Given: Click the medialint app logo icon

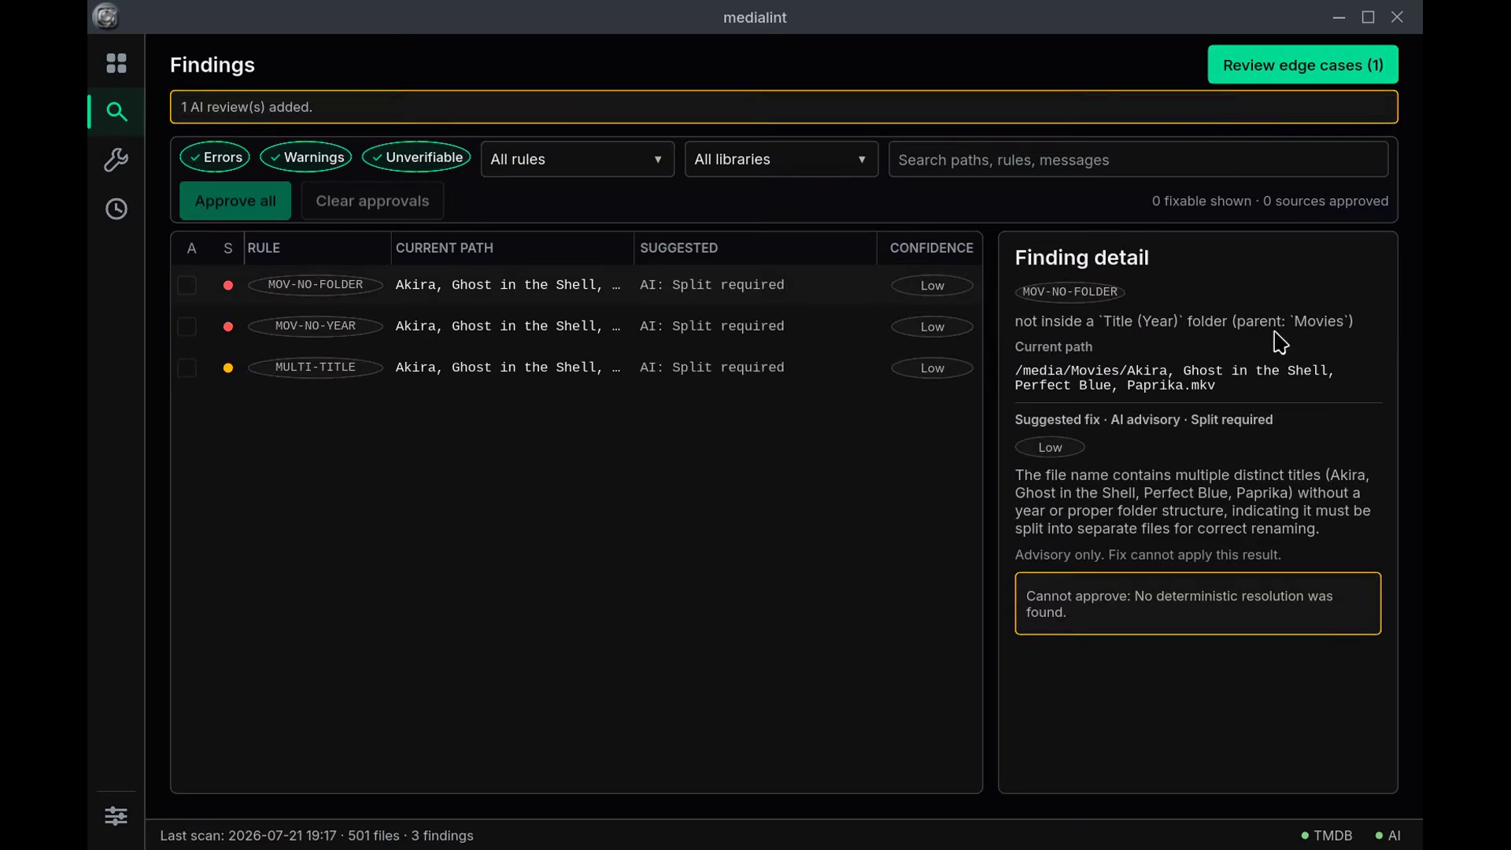Looking at the screenshot, I should click(105, 17).
